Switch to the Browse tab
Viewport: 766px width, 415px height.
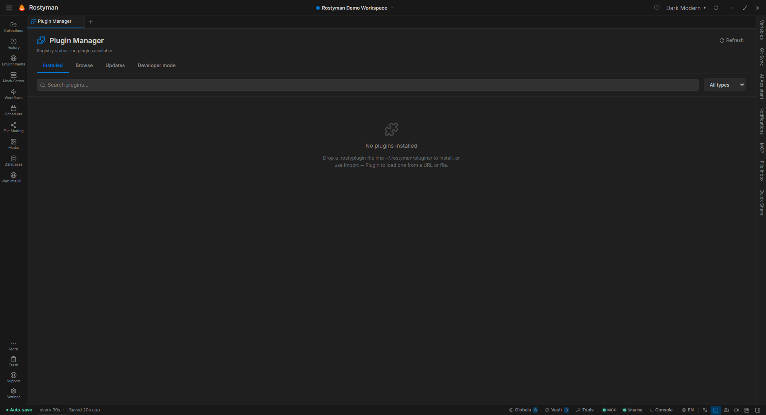coord(84,65)
